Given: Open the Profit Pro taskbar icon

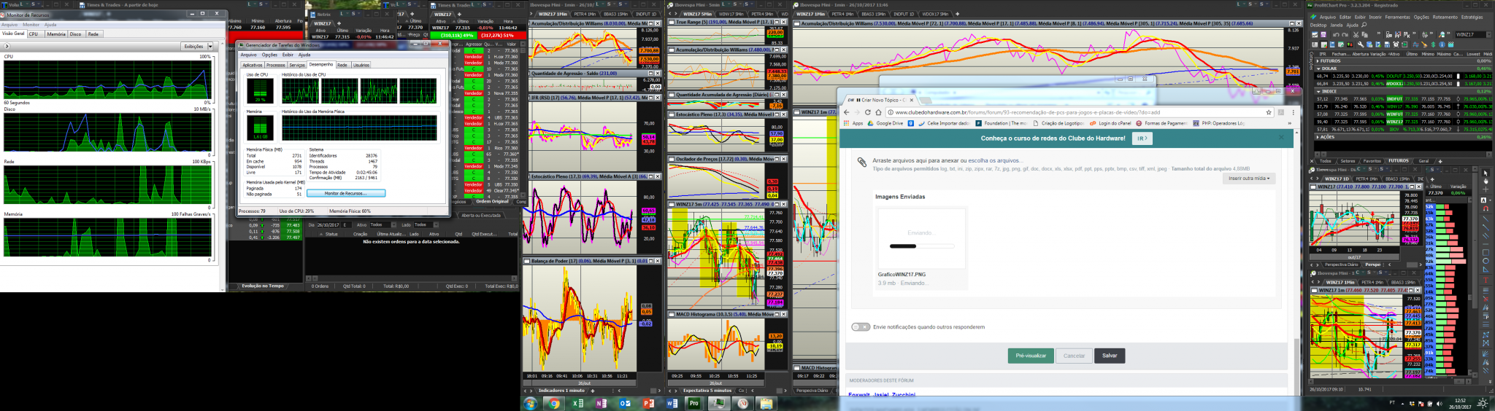Looking at the screenshot, I should coord(694,403).
